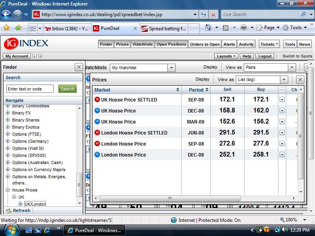Expand the Options (FTSE) tree node
This screenshot has width=315, height=236.
click(x=7, y=134)
